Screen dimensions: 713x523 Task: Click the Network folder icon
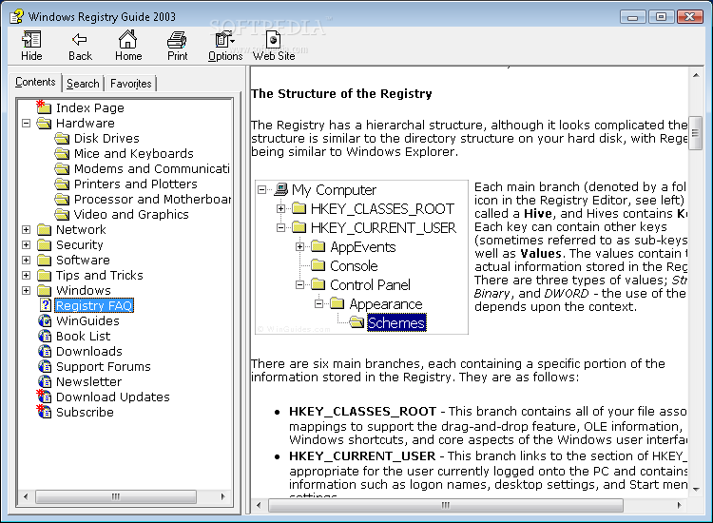(44, 229)
